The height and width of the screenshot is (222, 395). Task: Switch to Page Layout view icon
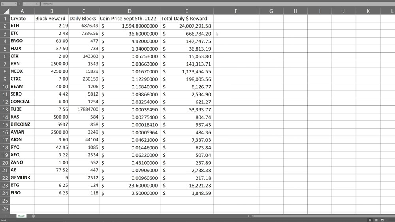(376, 220)
